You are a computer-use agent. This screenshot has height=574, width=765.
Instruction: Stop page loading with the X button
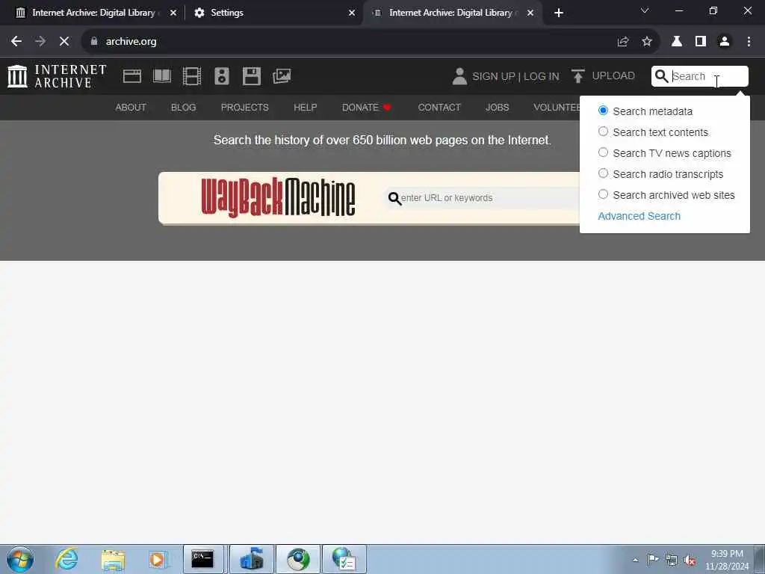pyautogui.click(x=64, y=42)
